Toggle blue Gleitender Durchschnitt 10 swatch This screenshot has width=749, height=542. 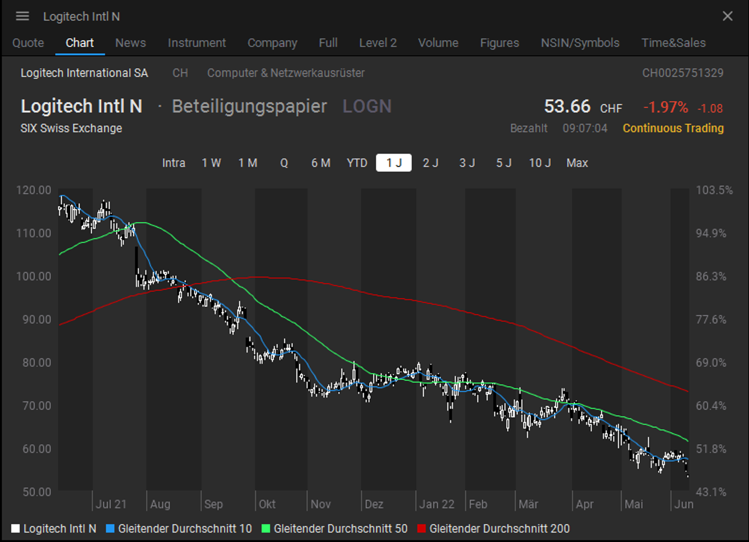click(110, 529)
